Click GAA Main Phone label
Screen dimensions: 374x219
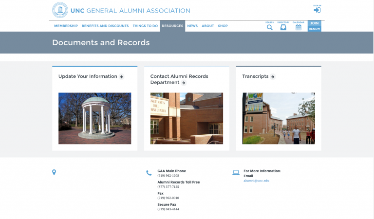click(172, 171)
